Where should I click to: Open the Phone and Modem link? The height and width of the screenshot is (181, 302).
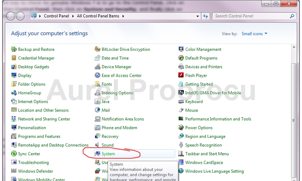[x=120, y=128]
